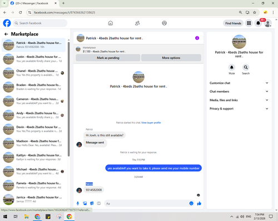
Task: Open a new browser tab
Action: click(x=63, y=3)
